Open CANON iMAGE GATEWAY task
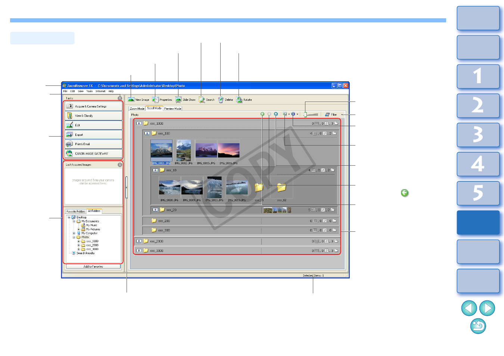The image size is (504, 356). (93, 153)
